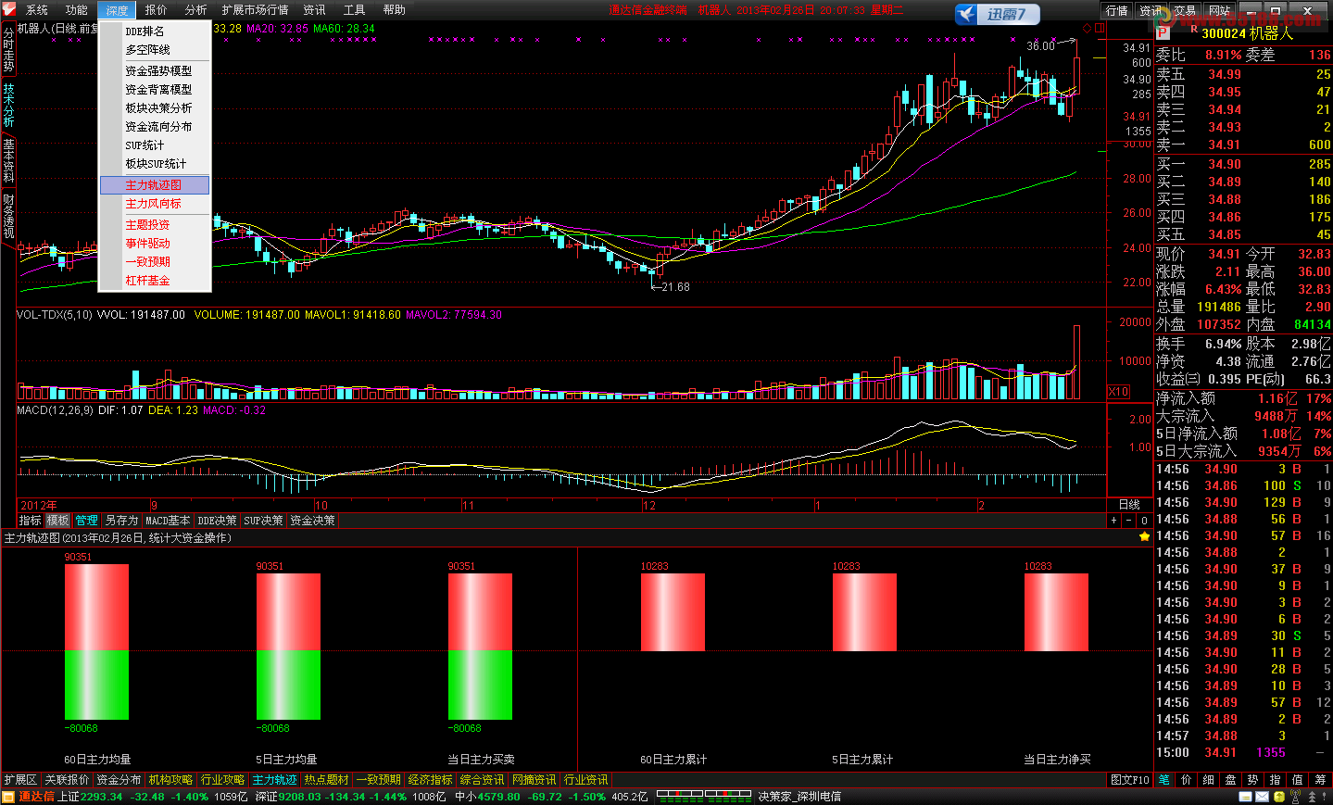Click the 图文F10 button
The width and height of the screenshot is (1333, 805).
1129,780
